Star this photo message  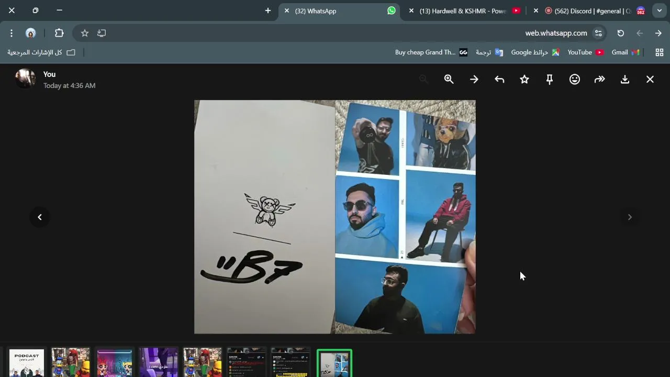click(524, 79)
